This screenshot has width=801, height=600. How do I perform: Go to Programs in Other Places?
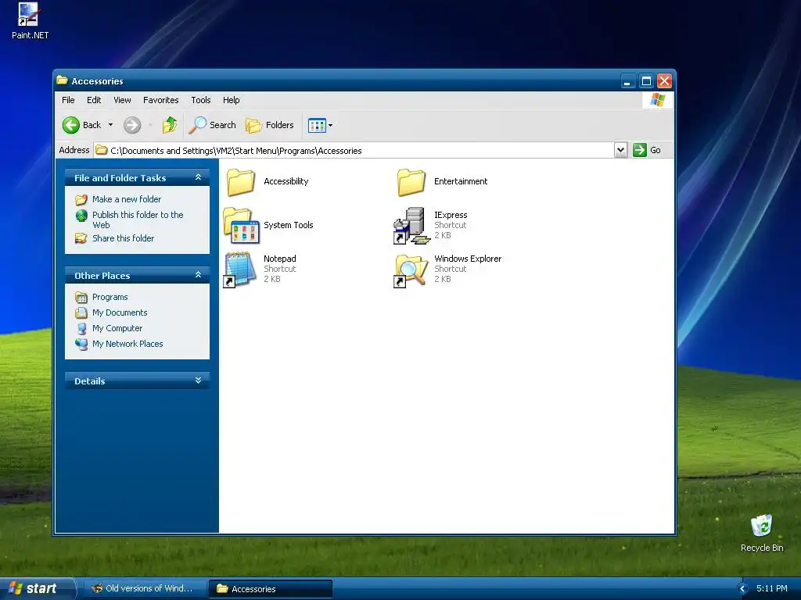[x=110, y=297]
